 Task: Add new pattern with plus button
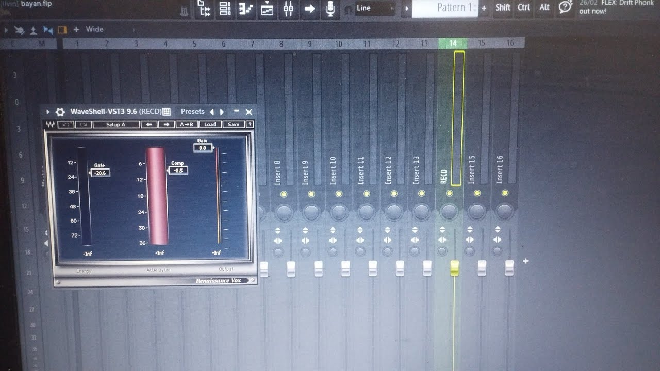tap(484, 8)
